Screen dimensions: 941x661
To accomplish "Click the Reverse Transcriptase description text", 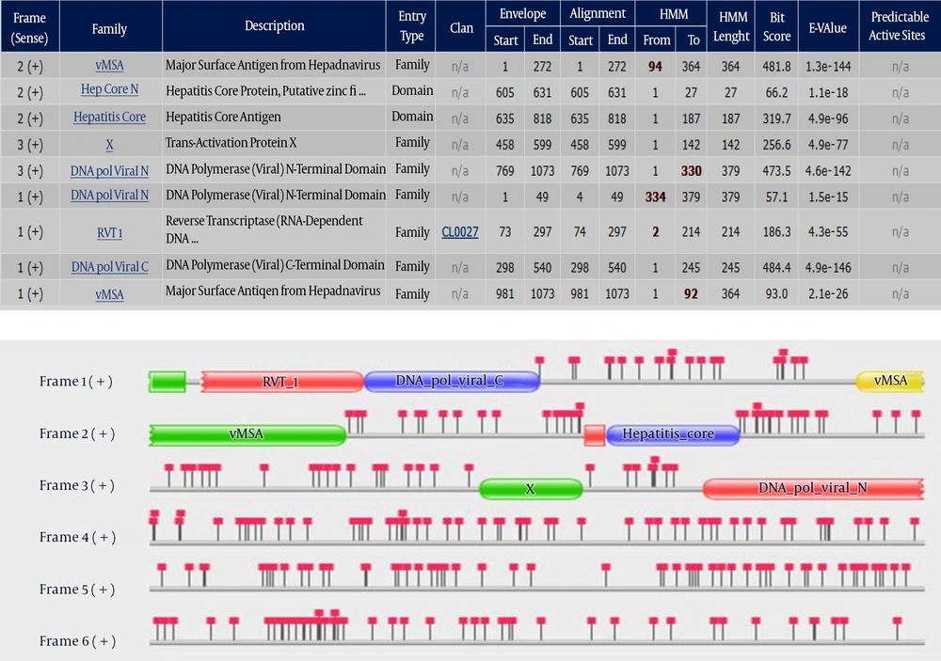I will click(x=264, y=229).
